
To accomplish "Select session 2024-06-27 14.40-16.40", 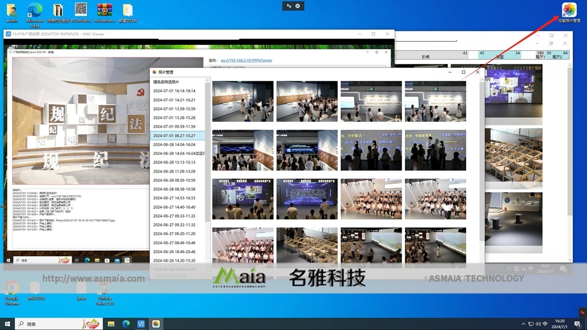I will pyautogui.click(x=177, y=207).
